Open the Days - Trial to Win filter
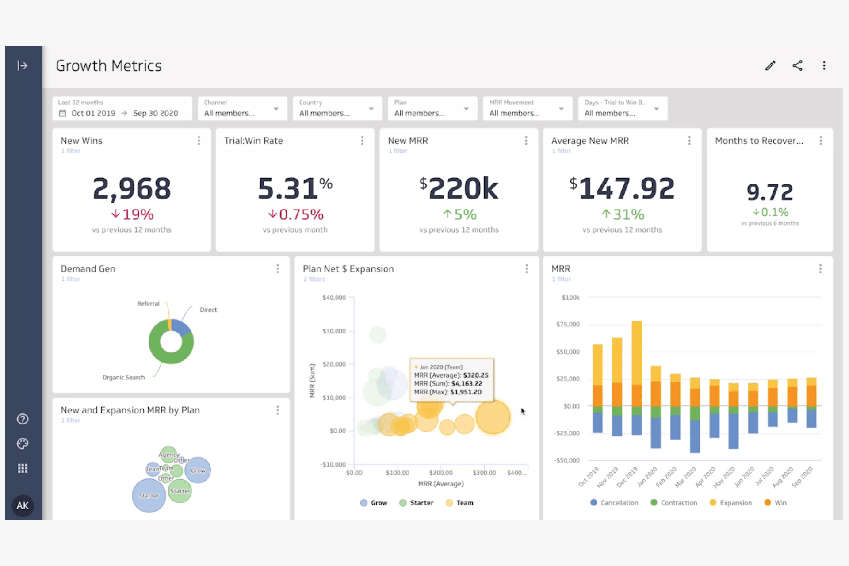This screenshot has width=849, height=566. coord(623,108)
